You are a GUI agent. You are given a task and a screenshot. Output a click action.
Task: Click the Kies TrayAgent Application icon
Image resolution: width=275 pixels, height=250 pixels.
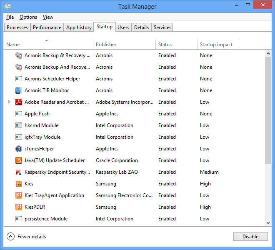point(18,195)
